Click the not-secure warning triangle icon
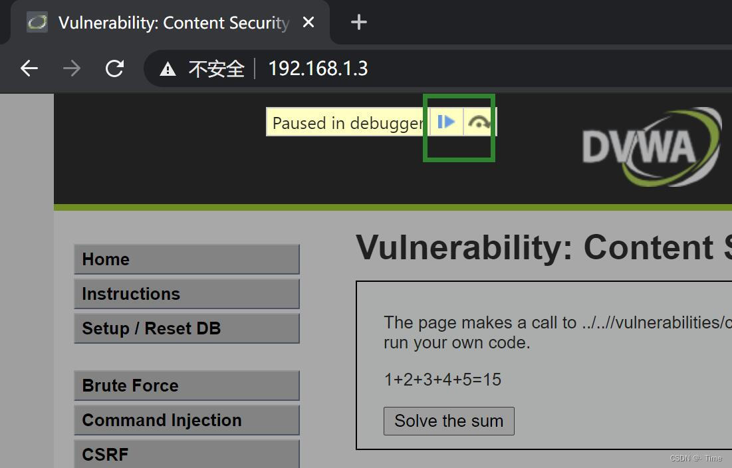This screenshot has height=468, width=732. tap(168, 69)
